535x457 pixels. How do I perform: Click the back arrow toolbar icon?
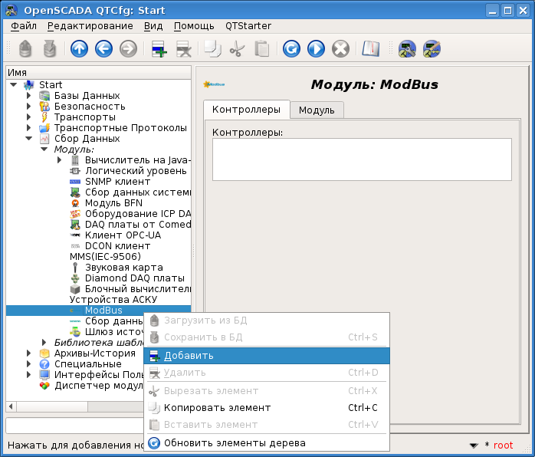click(103, 49)
